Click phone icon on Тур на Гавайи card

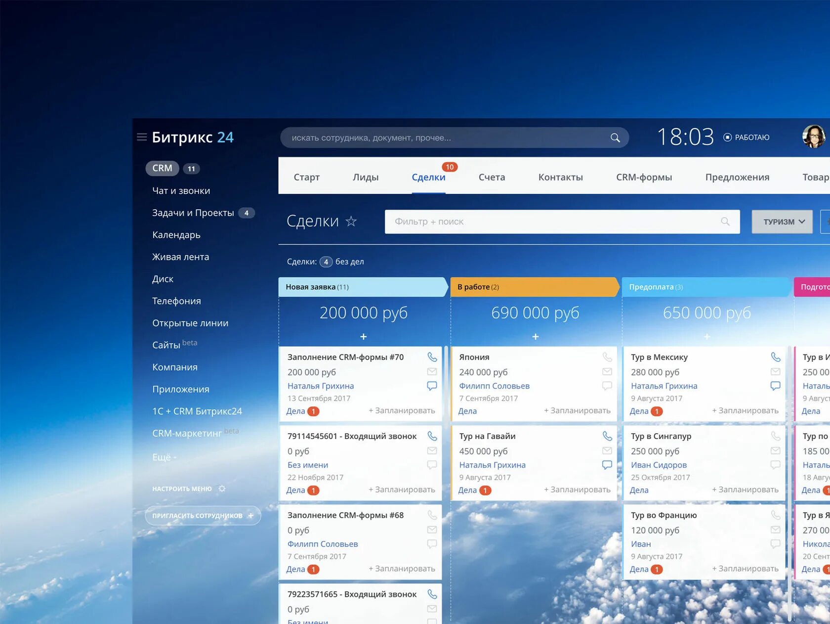(607, 436)
